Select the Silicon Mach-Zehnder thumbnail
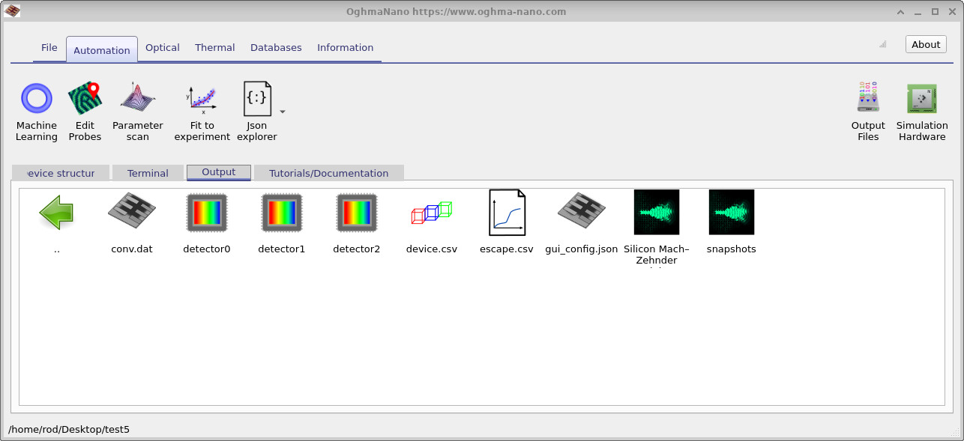The image size is (964, 441). [656, 212]
